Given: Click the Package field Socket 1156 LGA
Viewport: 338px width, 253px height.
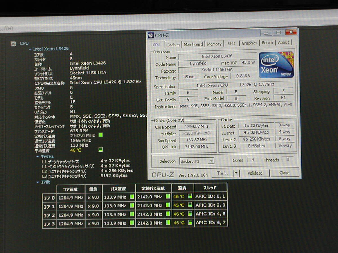Looking at the screenshot, I should pyautogui.click(x=217, y=70).
